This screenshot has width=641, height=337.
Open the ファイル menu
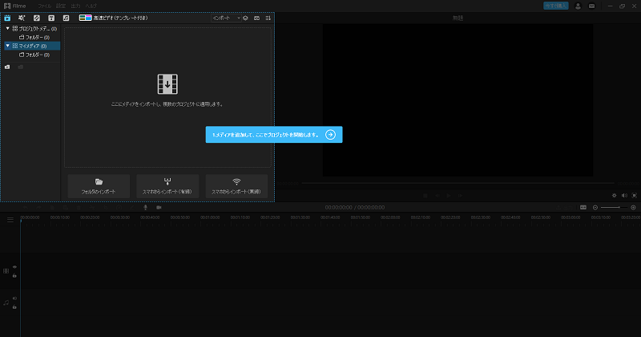click(44, 6)
